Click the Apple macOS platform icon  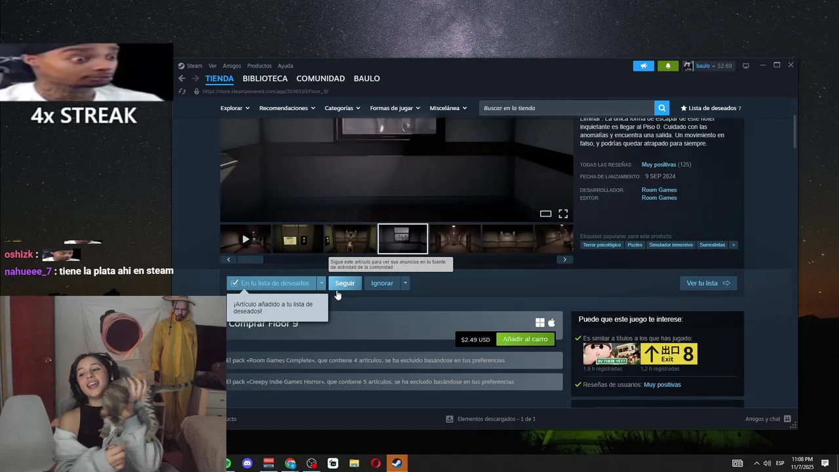click(552, 323)
